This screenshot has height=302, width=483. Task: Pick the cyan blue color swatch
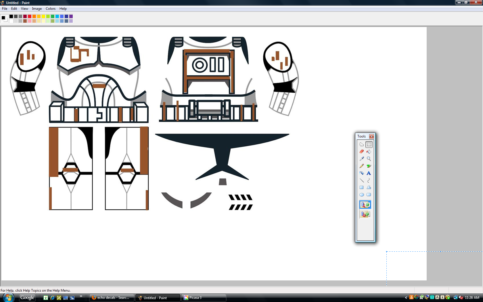[57, 16]
